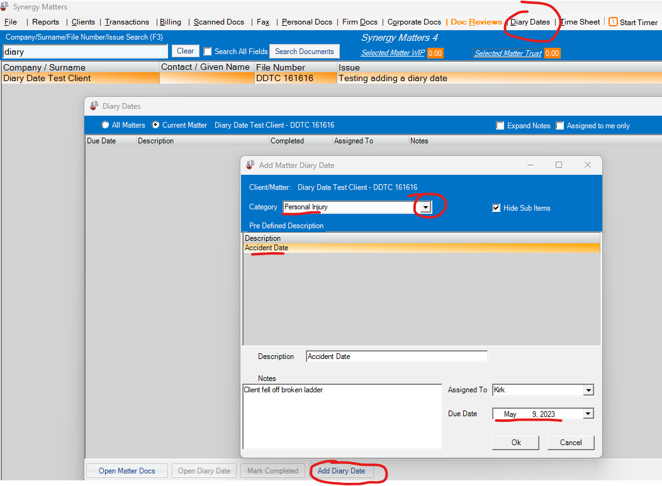This screenshot has height=486, width=662.
Task: Open the Billing menu
Action: coord(171,22)
